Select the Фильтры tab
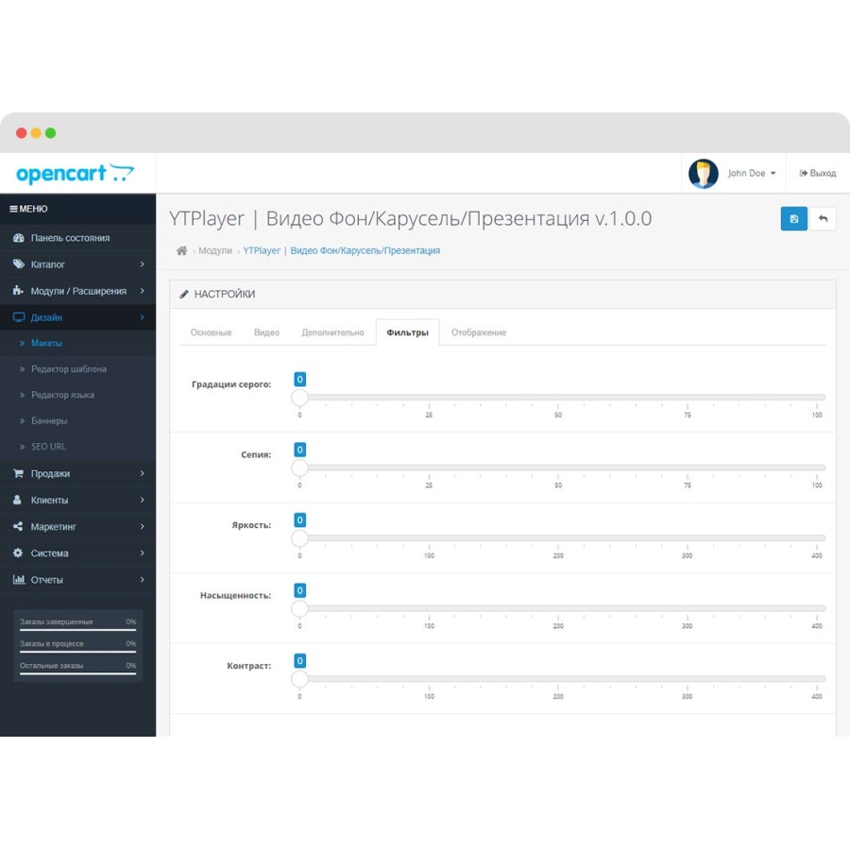This screenshot has height=850, width=850. pos(408,332)
